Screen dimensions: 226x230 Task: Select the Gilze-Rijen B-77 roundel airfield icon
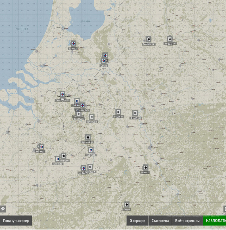62,94
